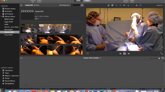This screenshot has height=92, width=165.
Task: Click Reset All adjustments
Action: point(159,5)
